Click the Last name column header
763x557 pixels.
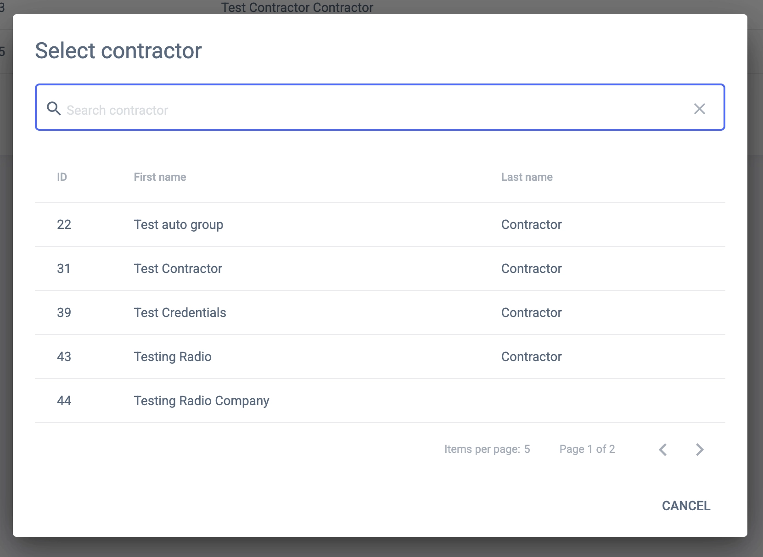click(527, 177)
